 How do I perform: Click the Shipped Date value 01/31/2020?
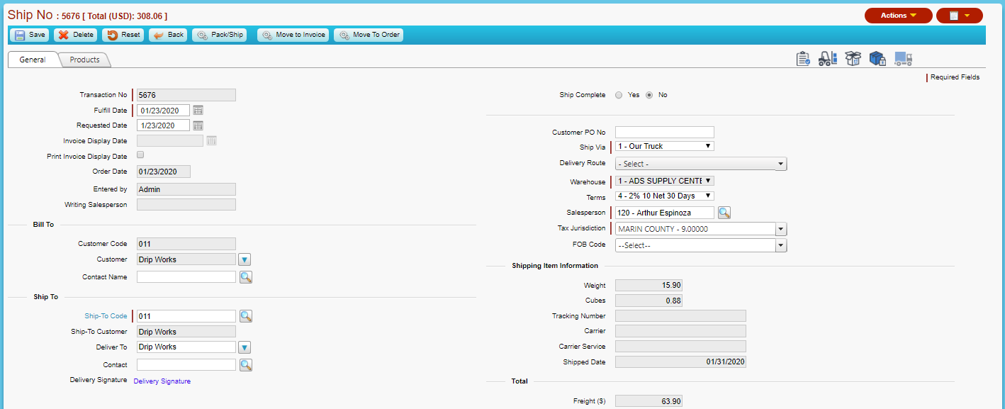[x=680, y=362]
